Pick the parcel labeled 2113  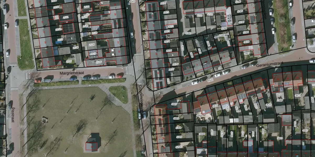[60, 40]
